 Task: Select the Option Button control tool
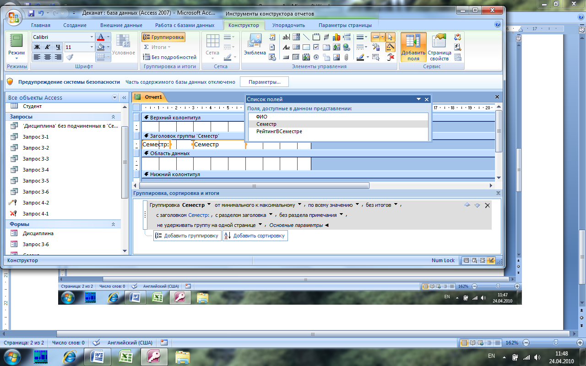click(x=316, y=57)
